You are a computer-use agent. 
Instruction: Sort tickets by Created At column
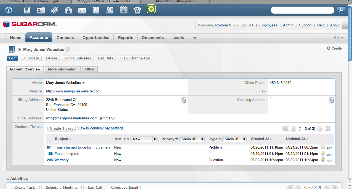[262, 139]
